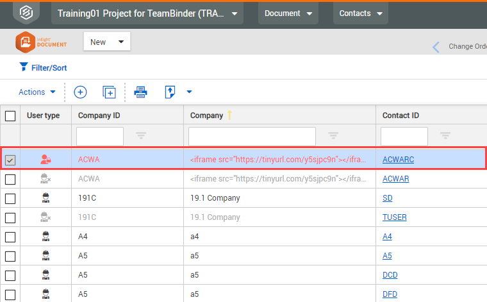487x302 pixels.
Task: Click the filter icon beside Company ID field
Action: tap(141, 135)
